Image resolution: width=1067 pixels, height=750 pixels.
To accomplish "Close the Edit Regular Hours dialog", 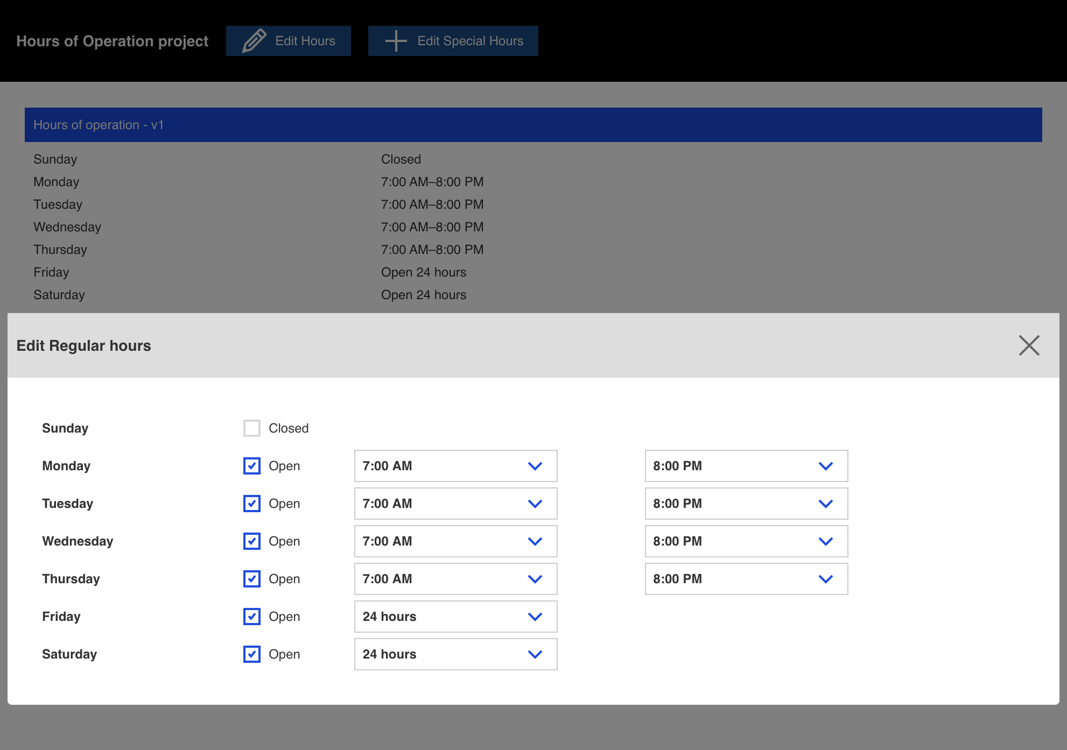I will point(1029,346).
